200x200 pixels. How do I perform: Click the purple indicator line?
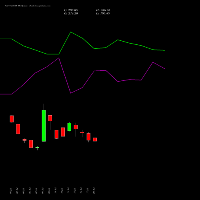click(x=82, y=88)
